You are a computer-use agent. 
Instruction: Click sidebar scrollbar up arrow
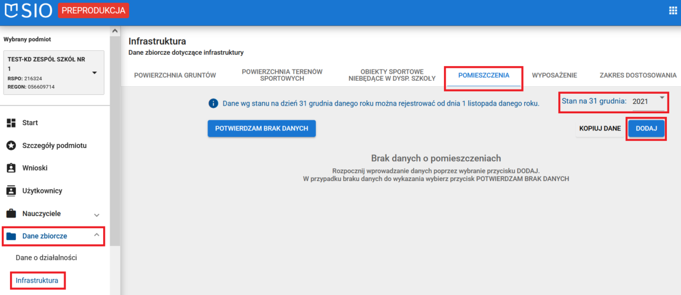click(x=114, y=31)
